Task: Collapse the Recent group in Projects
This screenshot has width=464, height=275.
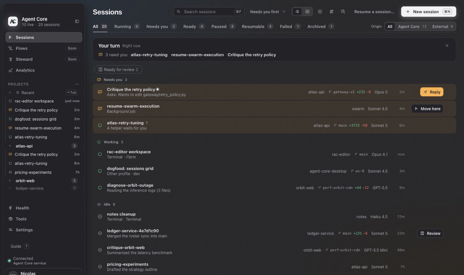Action: 10,93
